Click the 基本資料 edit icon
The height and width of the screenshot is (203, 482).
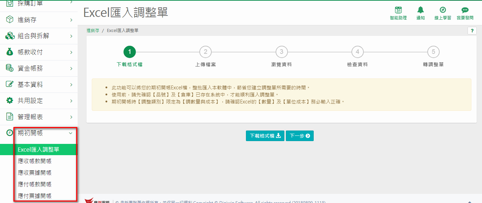click(x=10, y=84)
